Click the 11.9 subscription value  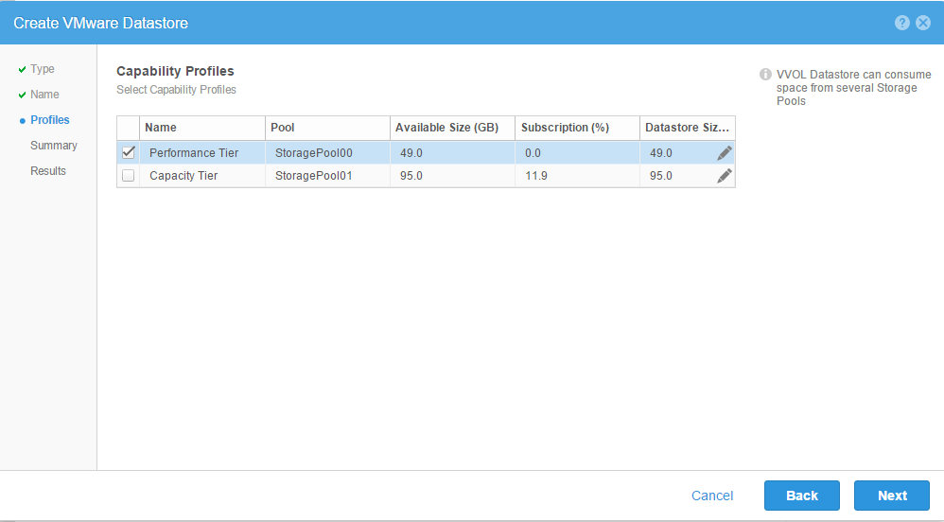pyautogui.click(x=535, y=176)
